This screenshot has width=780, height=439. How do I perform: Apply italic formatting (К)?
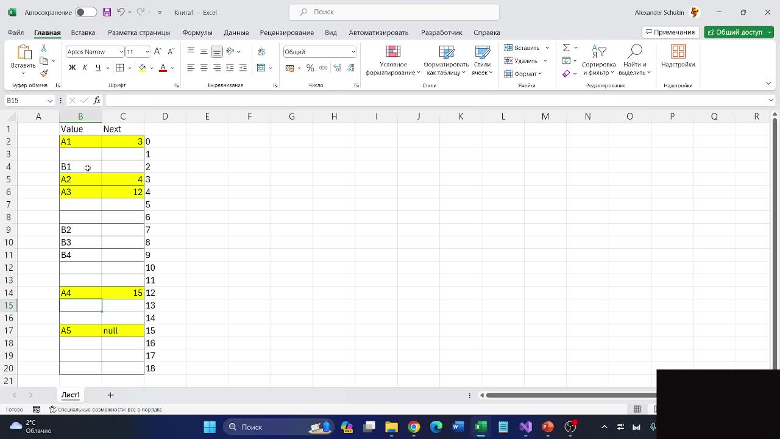click(85, 68)
